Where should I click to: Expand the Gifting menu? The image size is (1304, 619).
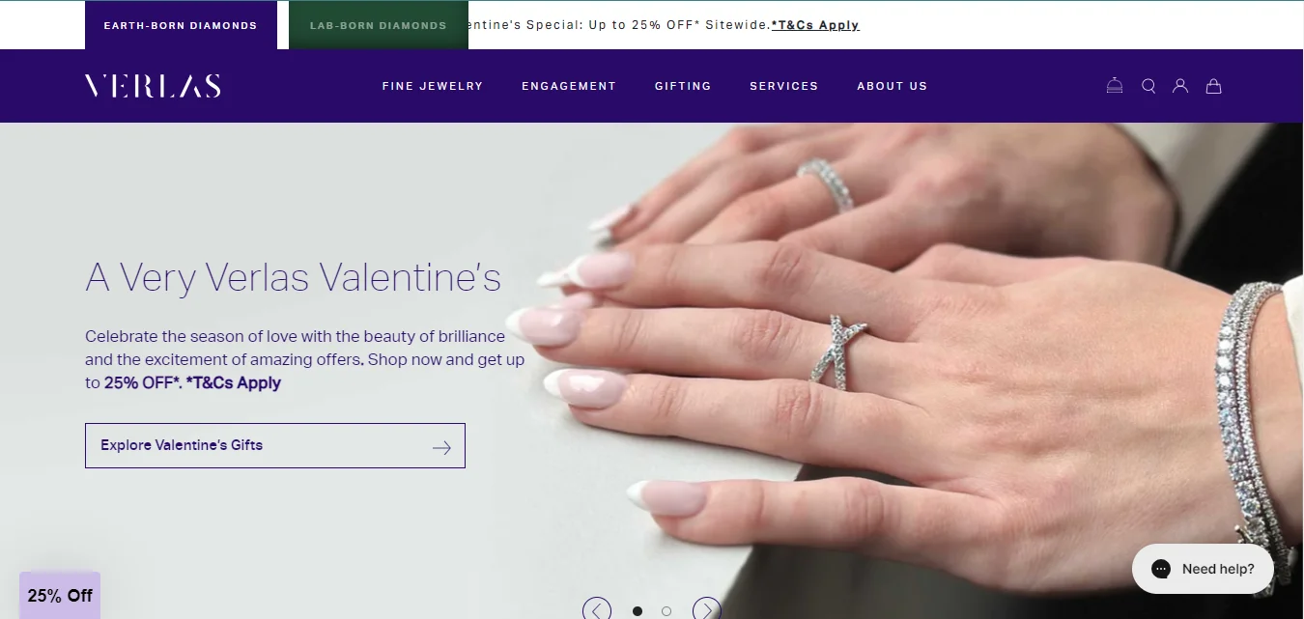point(683,86)
